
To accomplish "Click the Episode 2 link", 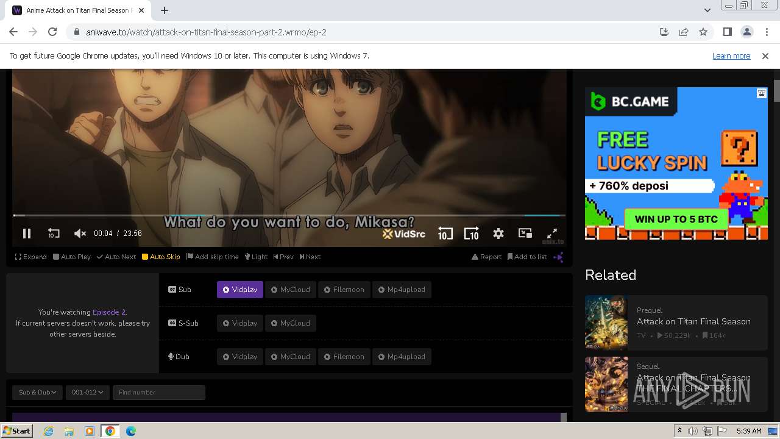I will (x=109, y=312).
